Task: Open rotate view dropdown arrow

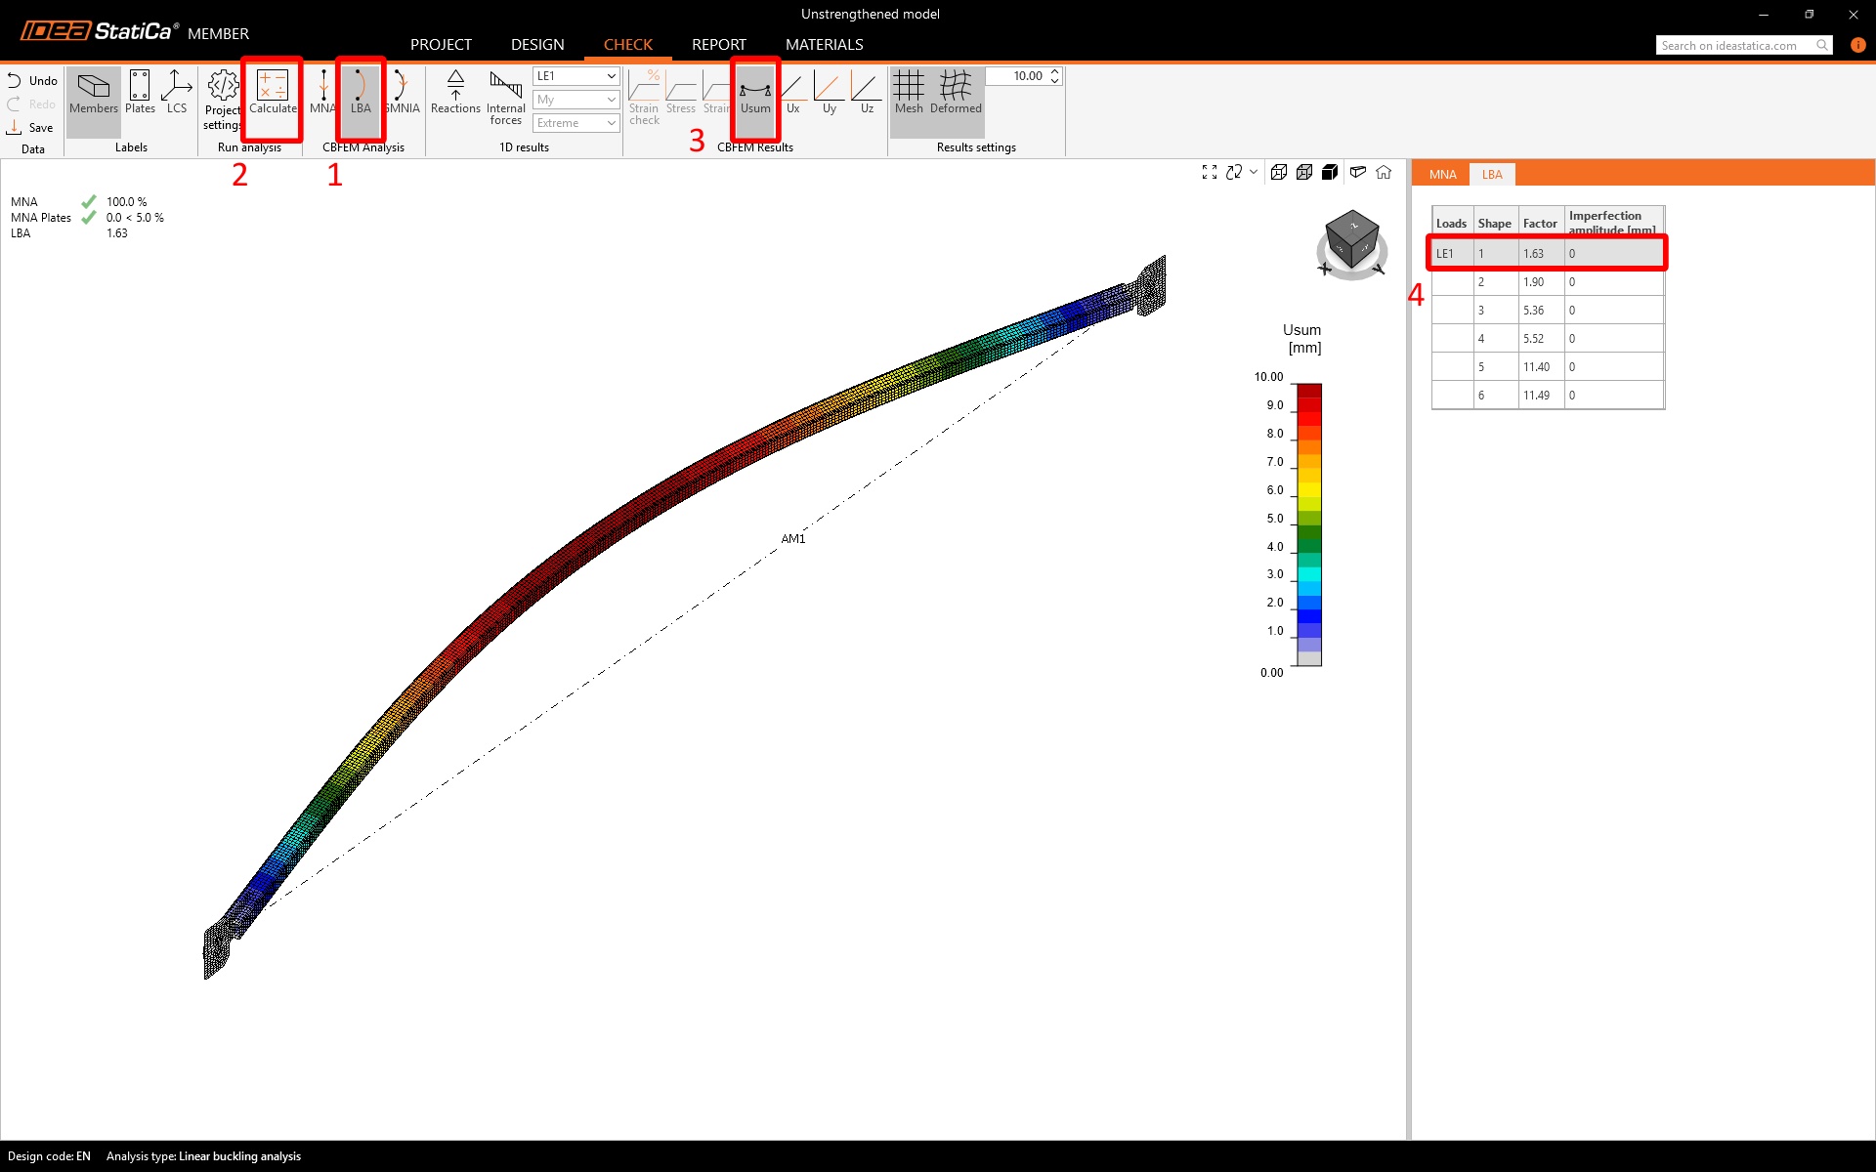Action: [x=1254, y=172]
